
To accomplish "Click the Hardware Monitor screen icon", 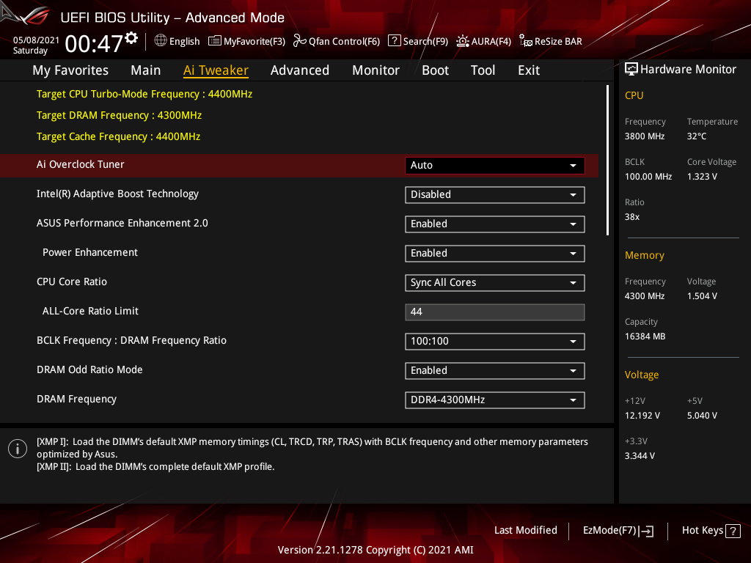I will 631,70.
